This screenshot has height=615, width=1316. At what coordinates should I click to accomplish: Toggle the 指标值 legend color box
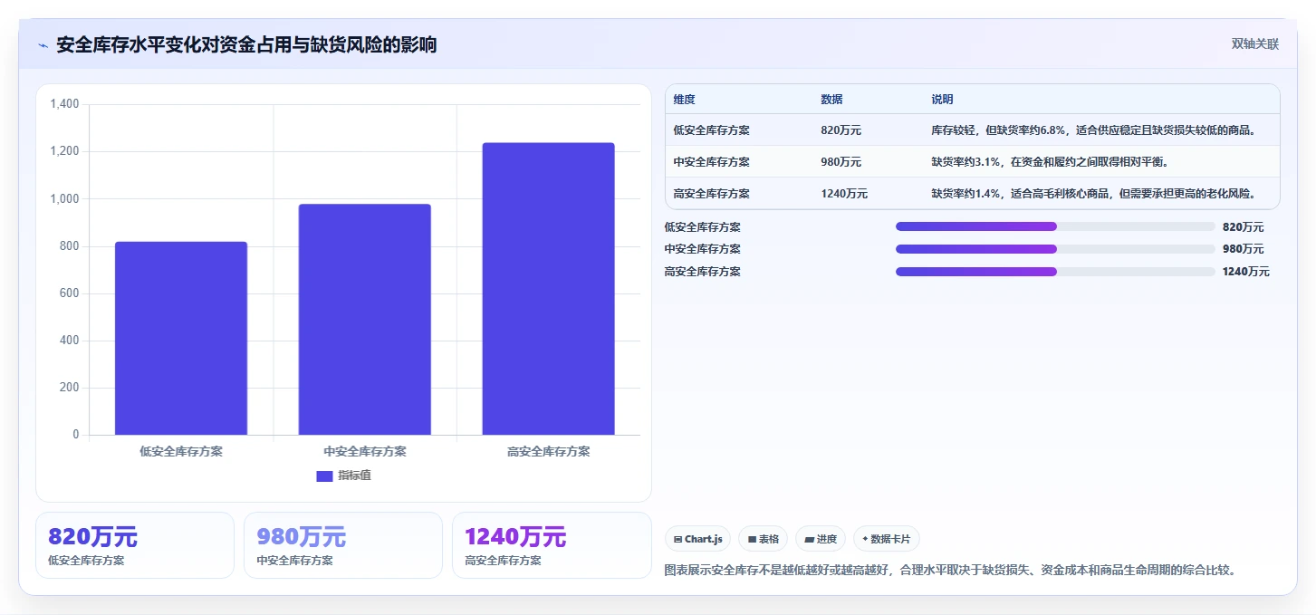pos(324,476)
